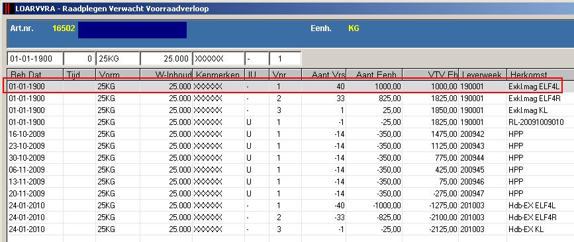Click the date 16-10-2009
Viewport: 574px width, 242px height.
26,134
